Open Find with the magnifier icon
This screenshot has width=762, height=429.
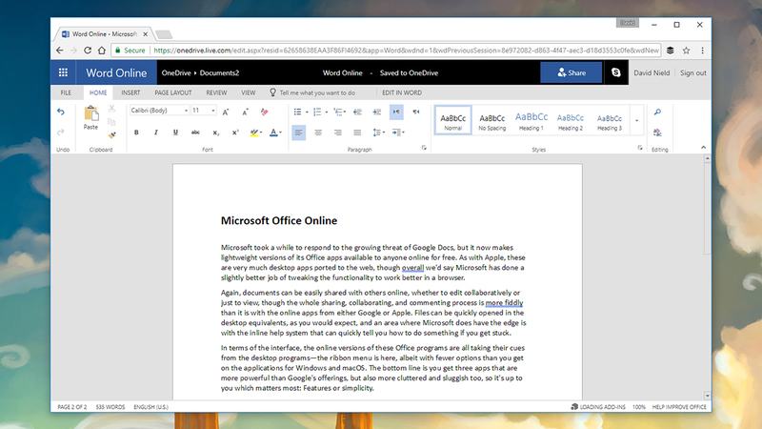coord(657,112)
